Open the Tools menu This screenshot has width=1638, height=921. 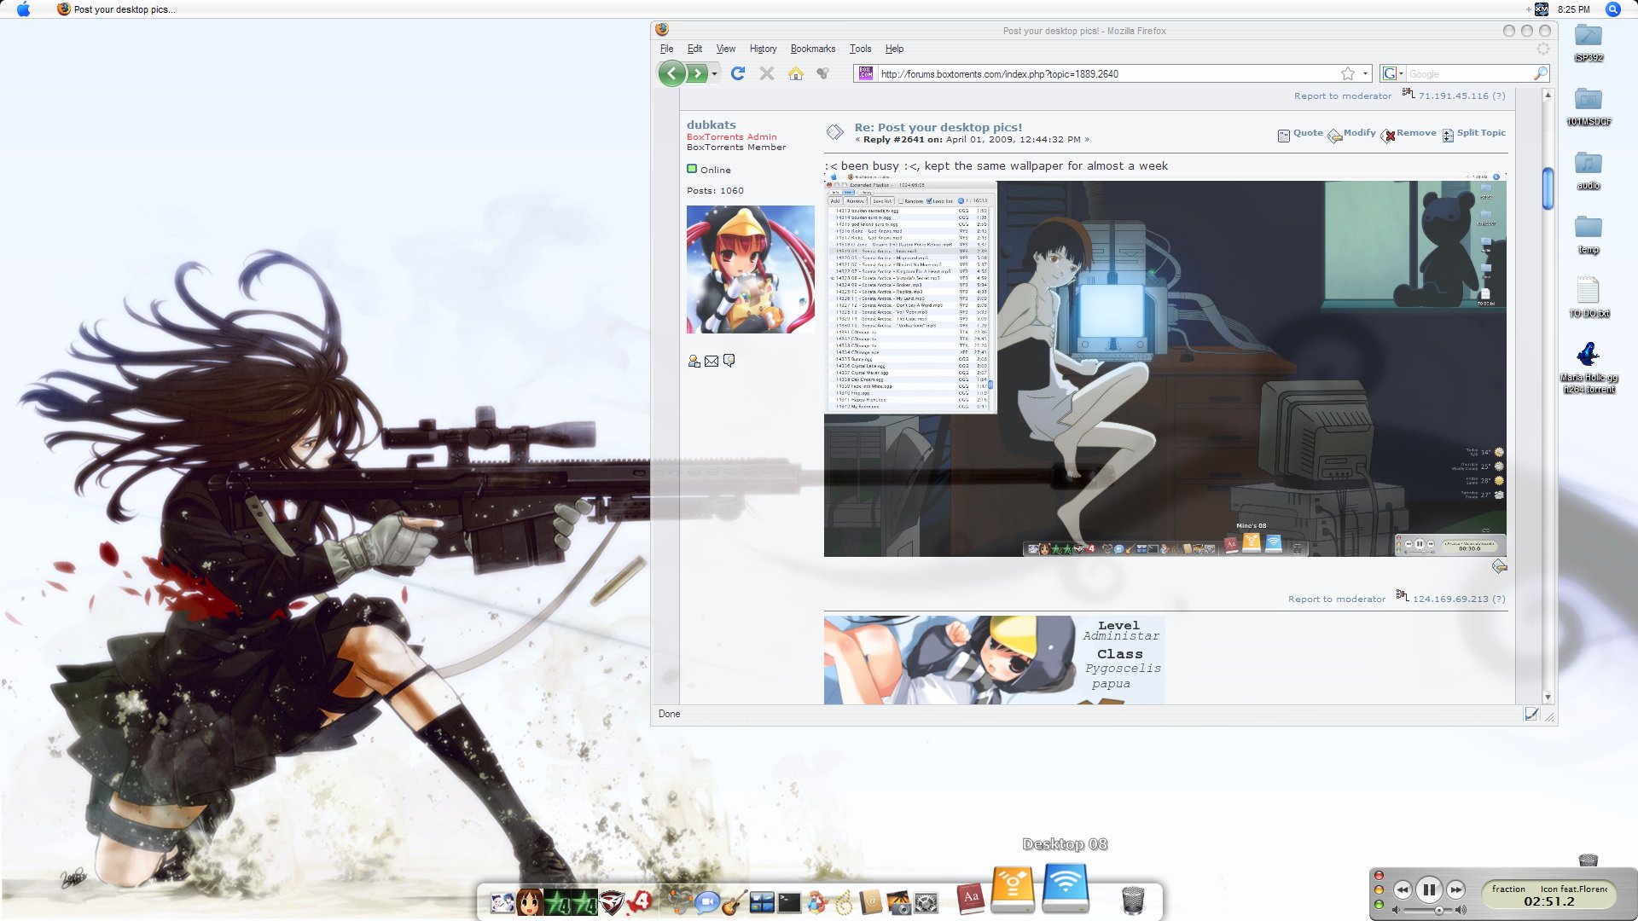(x=860, y=49)
